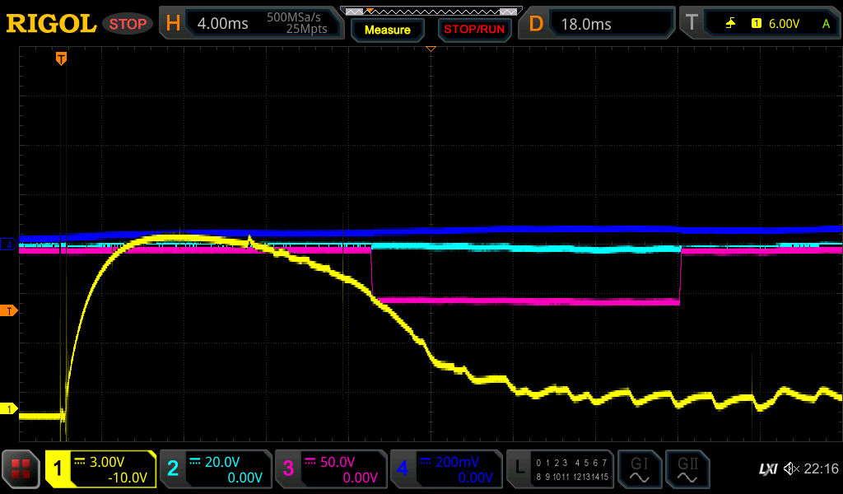Open the GII waveform generator icon

687,469
